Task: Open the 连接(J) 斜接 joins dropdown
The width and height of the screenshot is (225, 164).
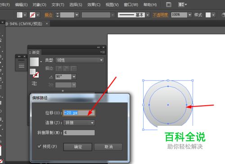Action: 79,123
